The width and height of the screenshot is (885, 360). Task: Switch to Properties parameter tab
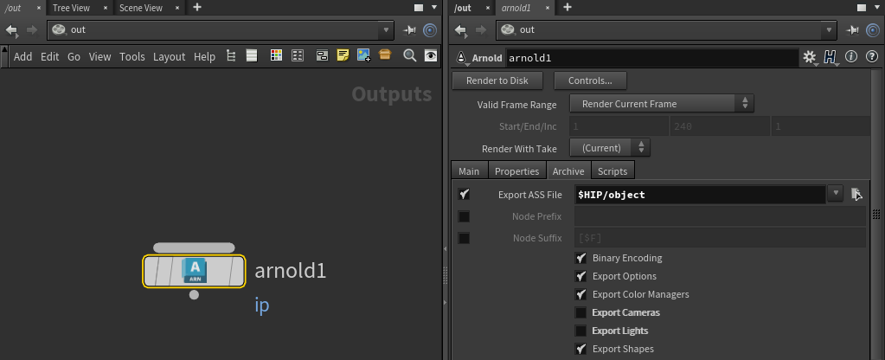coord(517,171)
